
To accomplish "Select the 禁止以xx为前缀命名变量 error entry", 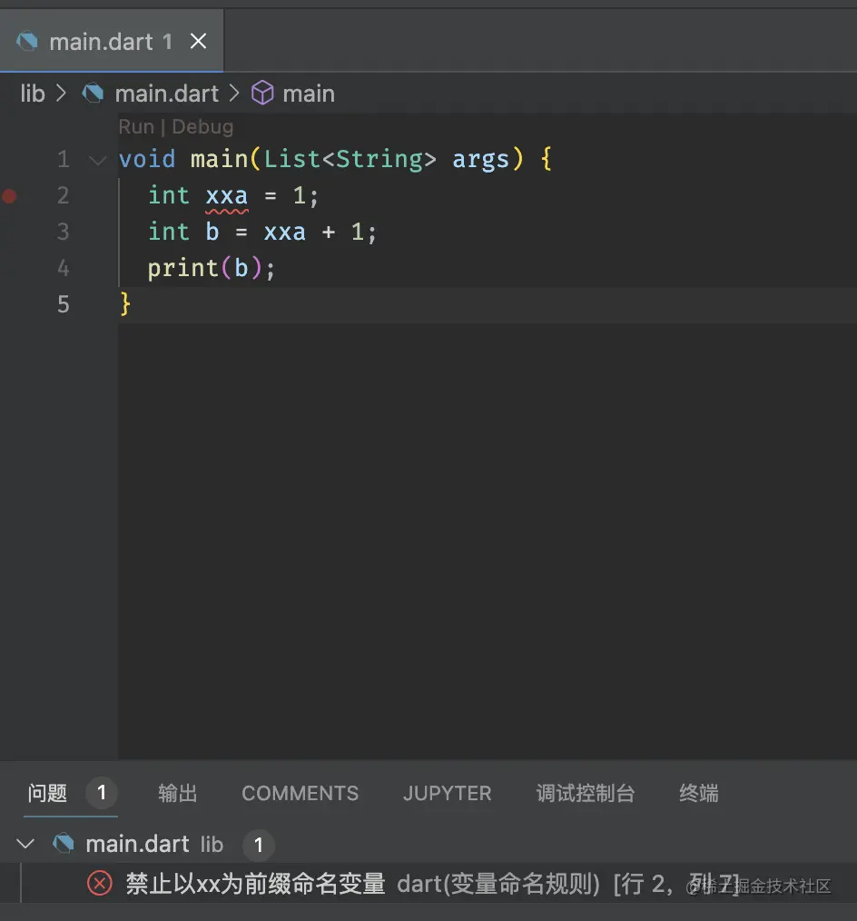I will click(428, 884).
